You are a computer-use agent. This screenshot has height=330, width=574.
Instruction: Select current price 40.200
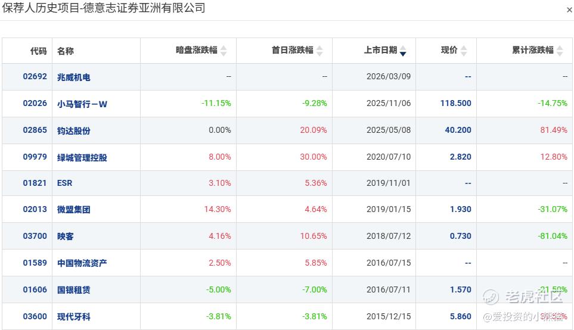pyautogui.click(x=458, y=130)
